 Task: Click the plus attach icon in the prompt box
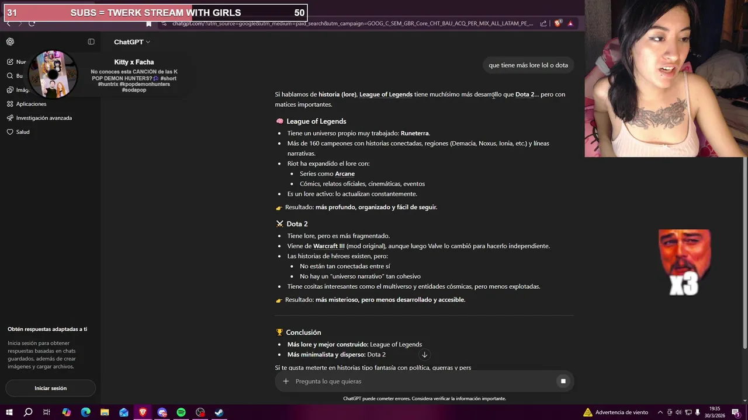[x=286, y=381]
